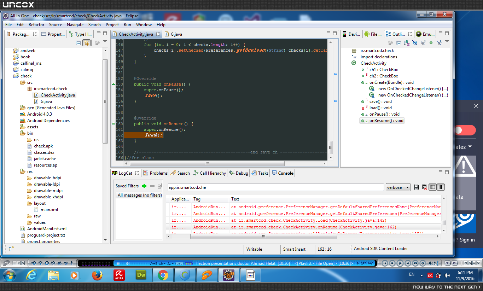Focus the LogCat filter text field
483x291 pixels.
(275, 187)
